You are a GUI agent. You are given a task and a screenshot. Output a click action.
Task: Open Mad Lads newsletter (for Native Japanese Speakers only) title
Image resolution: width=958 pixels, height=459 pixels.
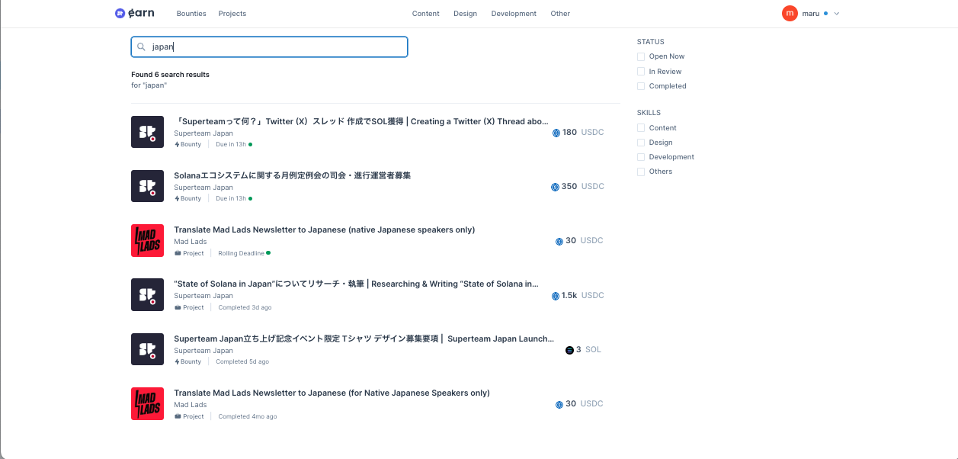click(x=332, y=393)
